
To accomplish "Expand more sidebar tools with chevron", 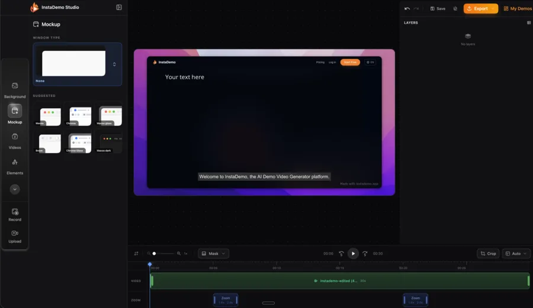I will point(15,189).
